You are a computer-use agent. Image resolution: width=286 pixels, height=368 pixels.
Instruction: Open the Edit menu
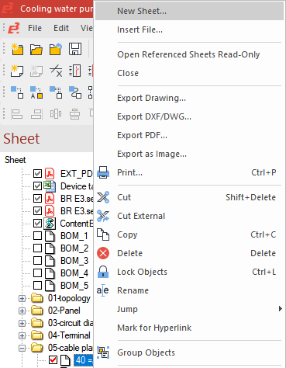(x=61, y=28)
